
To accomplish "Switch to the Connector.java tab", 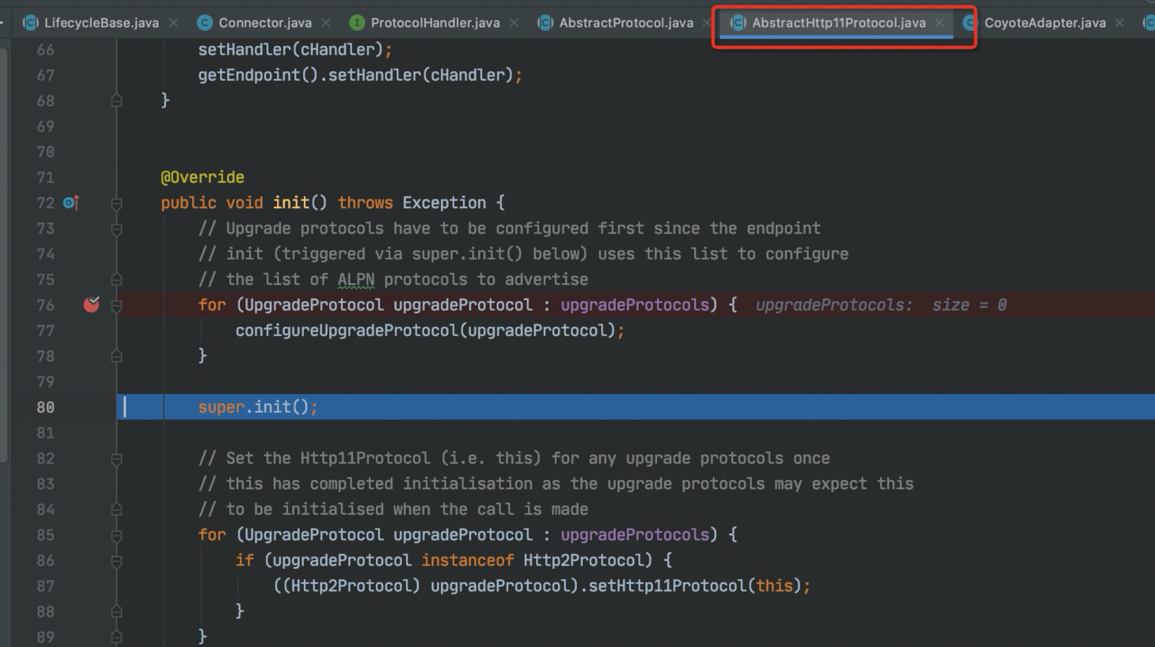I will pyautogui.click(x=265, y=23).
